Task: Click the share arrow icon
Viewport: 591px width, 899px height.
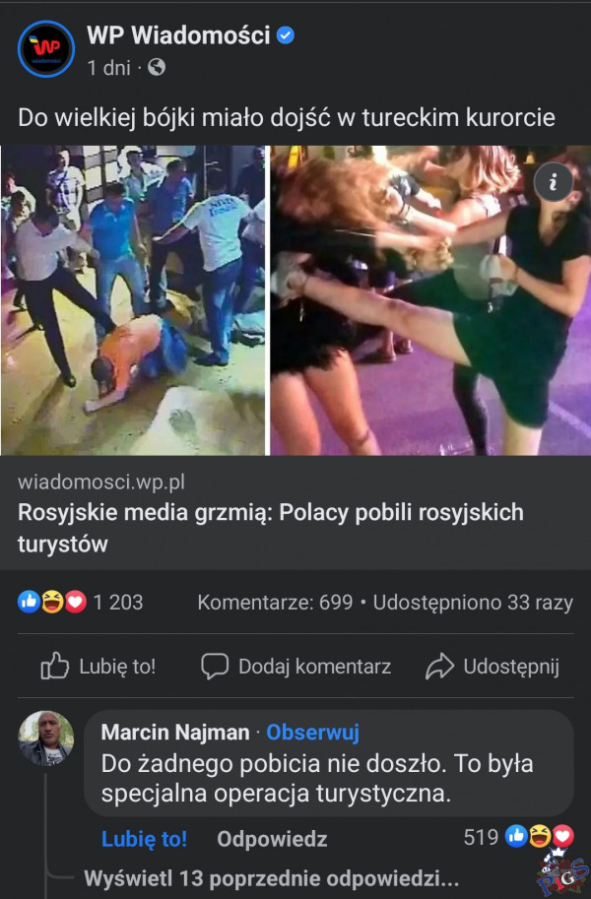Action: (x=439, y=667)
